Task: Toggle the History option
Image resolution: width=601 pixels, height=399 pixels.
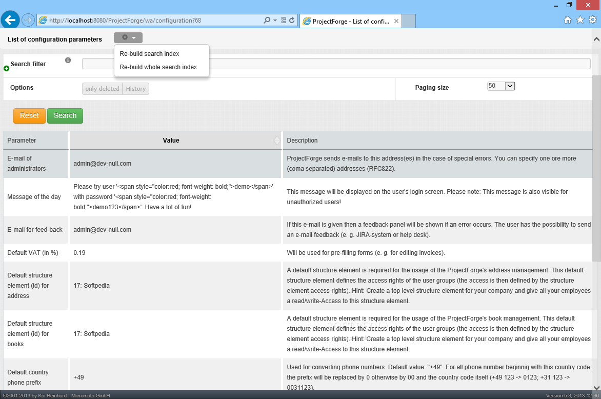Action: (136, 89)
